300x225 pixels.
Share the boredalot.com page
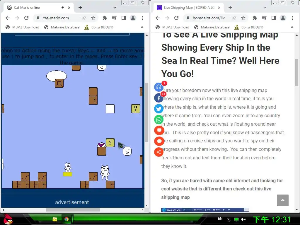234,18
